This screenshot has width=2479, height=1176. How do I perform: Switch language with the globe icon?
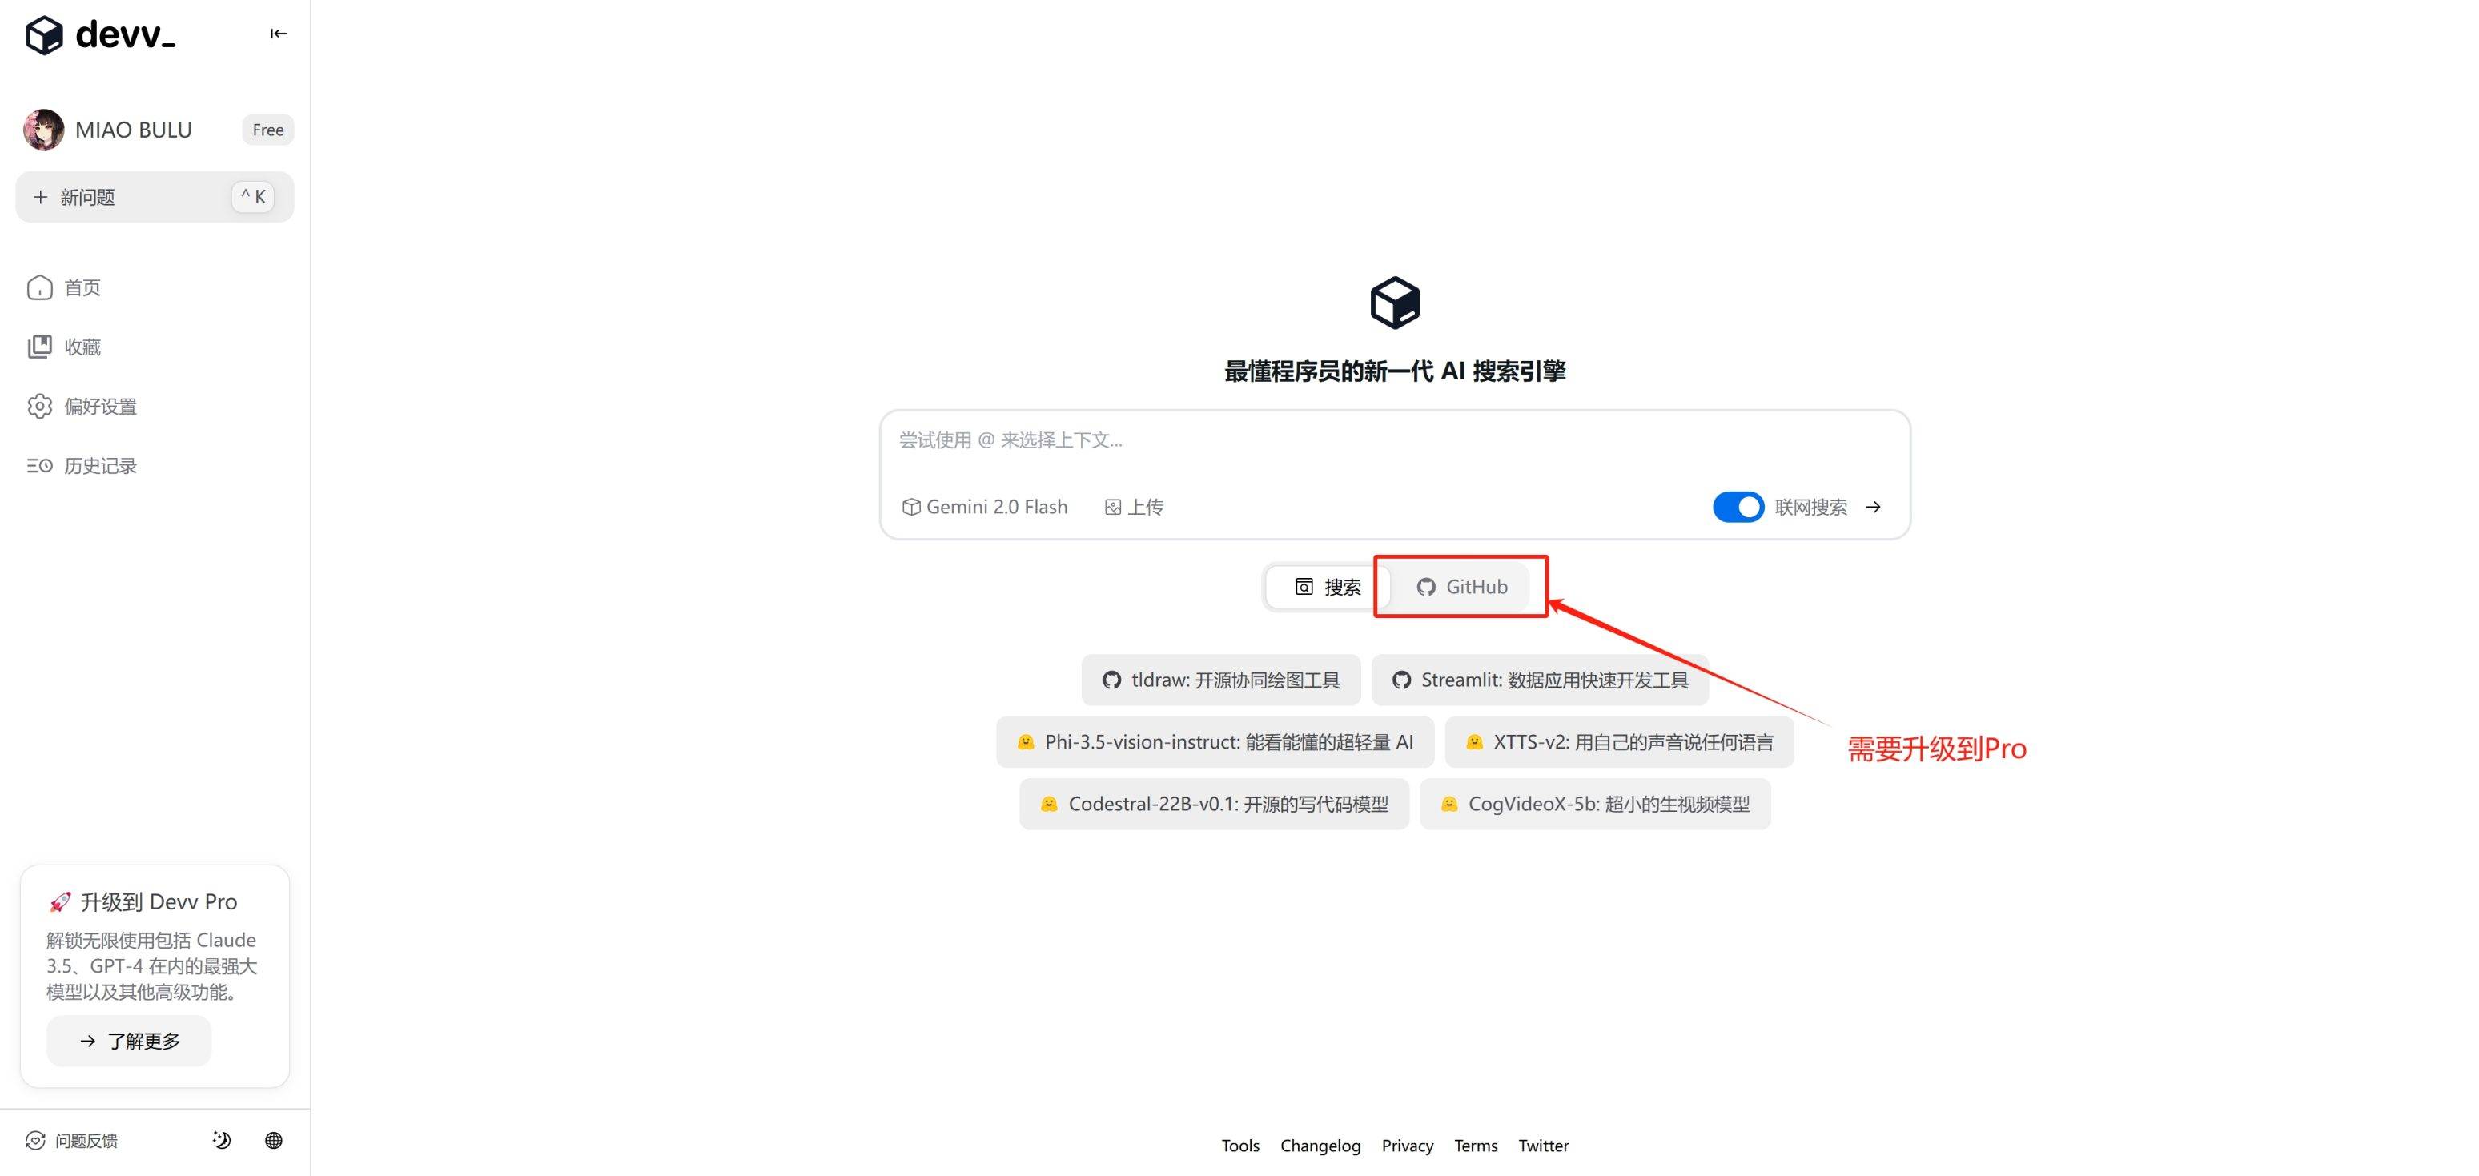(x=273, y=1141)
